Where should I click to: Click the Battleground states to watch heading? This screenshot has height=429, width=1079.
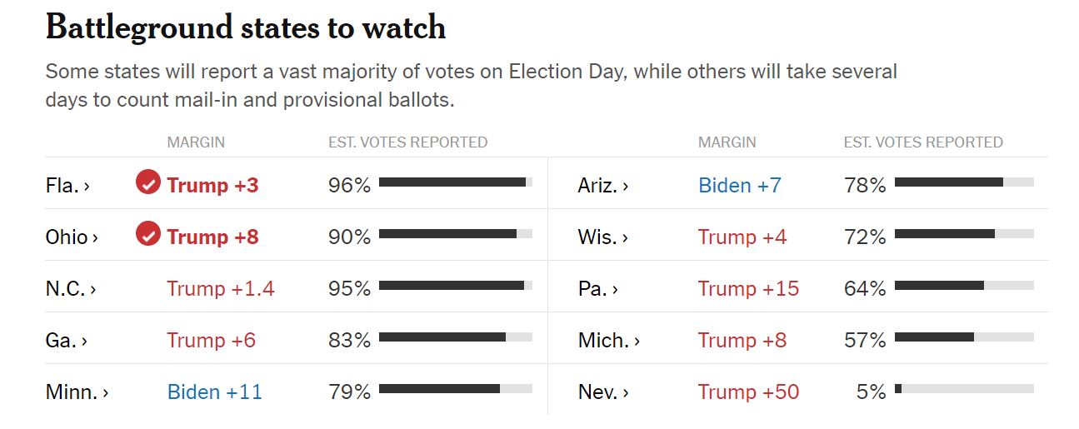pyautogui.click(x=246, y=28)
